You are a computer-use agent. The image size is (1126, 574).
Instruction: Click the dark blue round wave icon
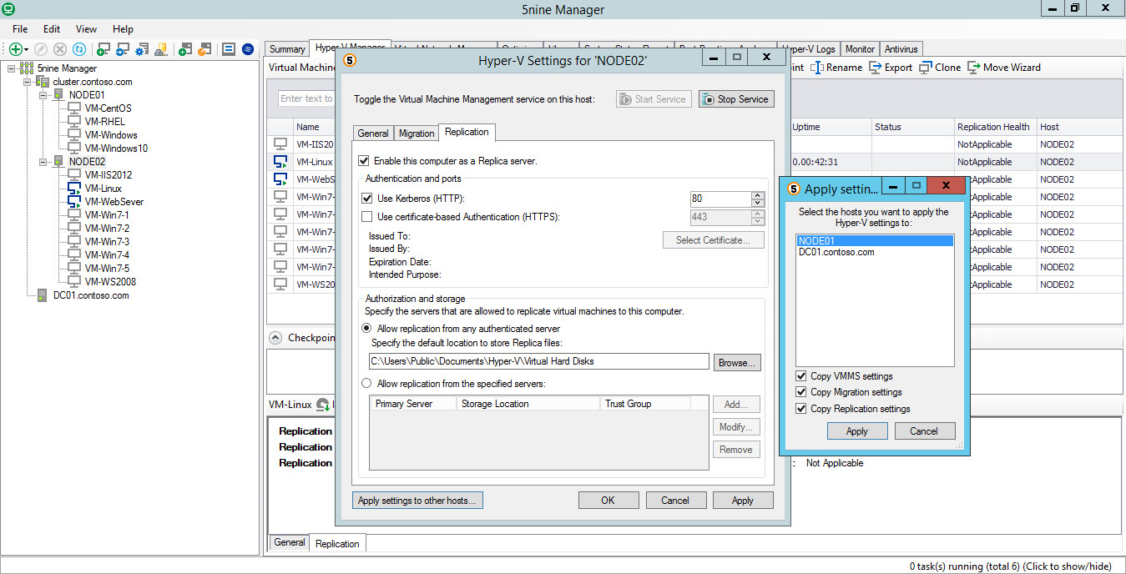[x=248, y=50]
